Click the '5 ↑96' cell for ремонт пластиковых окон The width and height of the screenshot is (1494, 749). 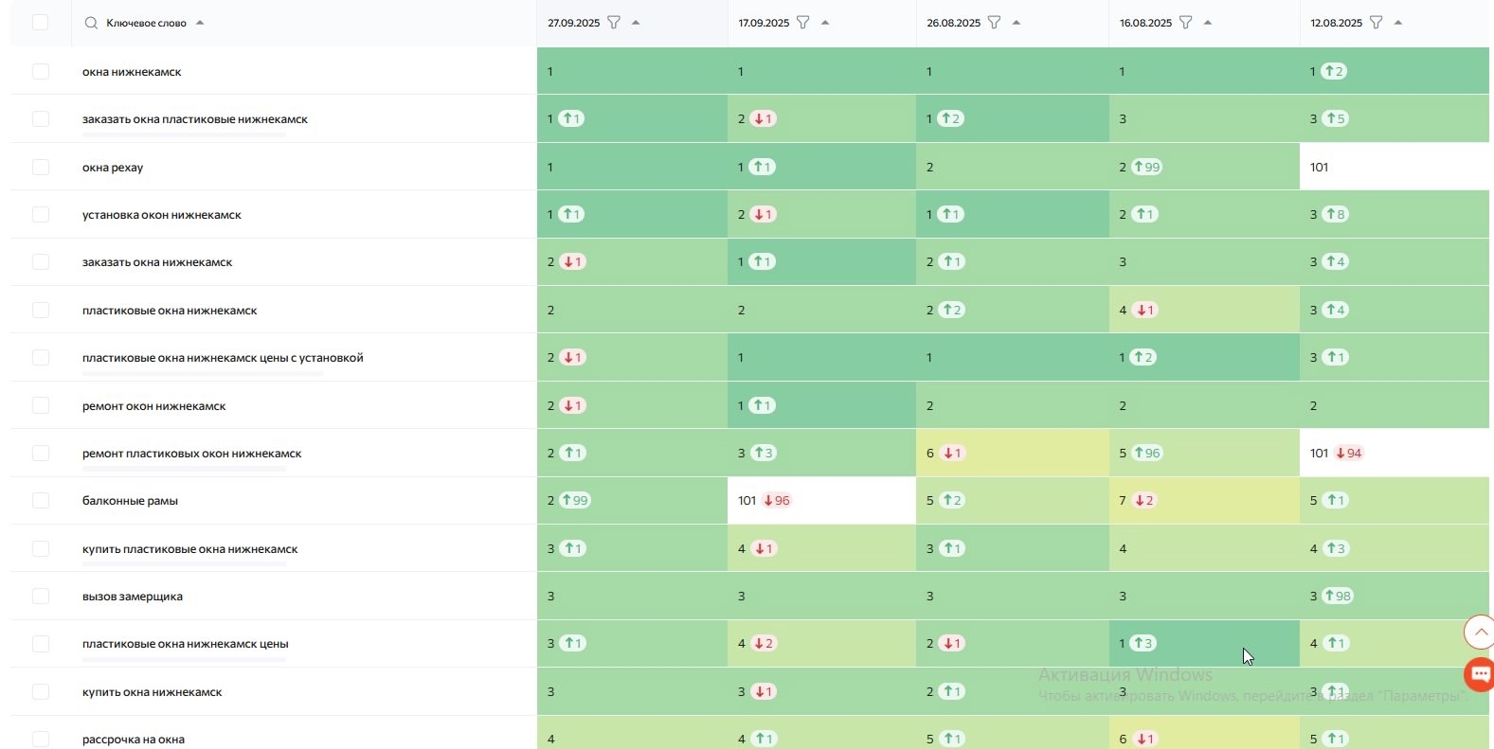point(1204,453)
